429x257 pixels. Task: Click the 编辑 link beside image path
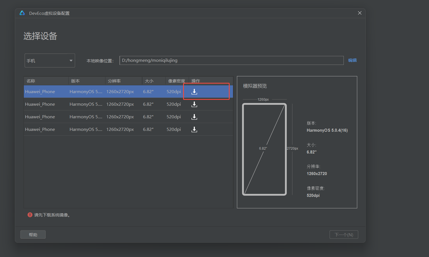click(352, 60)
